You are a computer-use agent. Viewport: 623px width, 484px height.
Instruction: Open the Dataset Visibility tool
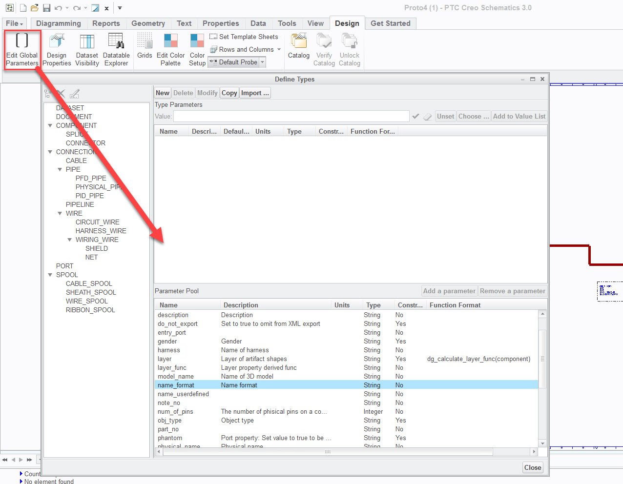coord(87,50)
